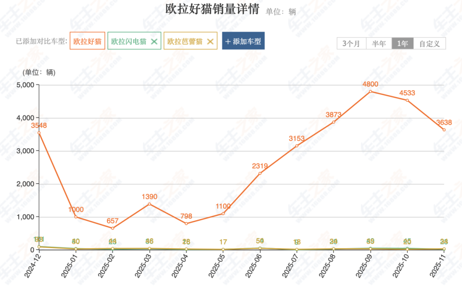Open the 自定义 custom range option
This screenshot has height=290, width=462.
[x=429, y=44]
